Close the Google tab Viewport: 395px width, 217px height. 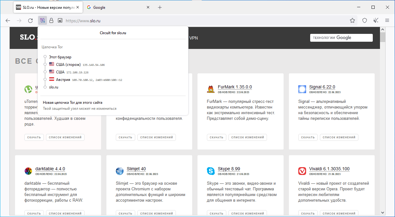pos(148,7)
